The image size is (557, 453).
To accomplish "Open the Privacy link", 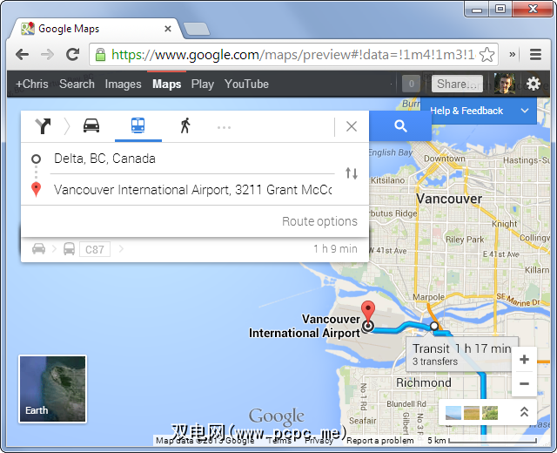I will pyautogui.click(x=319, y=441).
